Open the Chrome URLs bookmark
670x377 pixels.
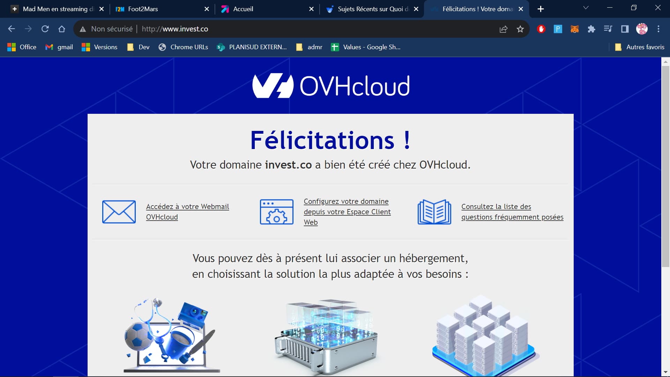[x=183, y=47]
